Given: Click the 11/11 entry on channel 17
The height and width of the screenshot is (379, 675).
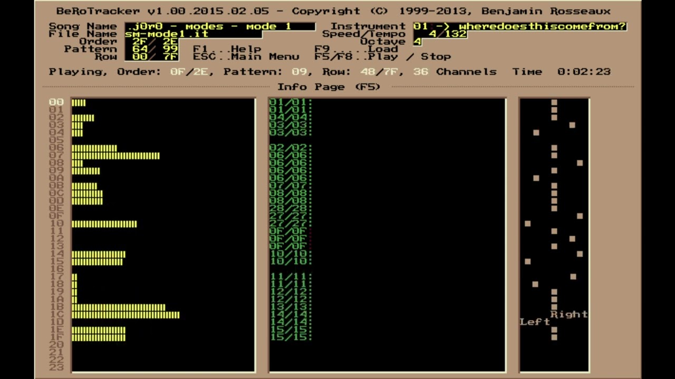Looking at the screenshot, I should click(290, 277).
